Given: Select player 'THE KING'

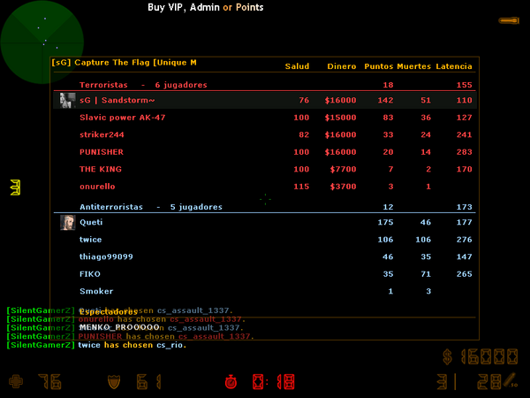Looking at the screenshot, I should click(101, 169).
